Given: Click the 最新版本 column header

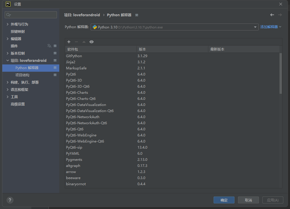Looking at the screenshot, I should coord(244,49).
